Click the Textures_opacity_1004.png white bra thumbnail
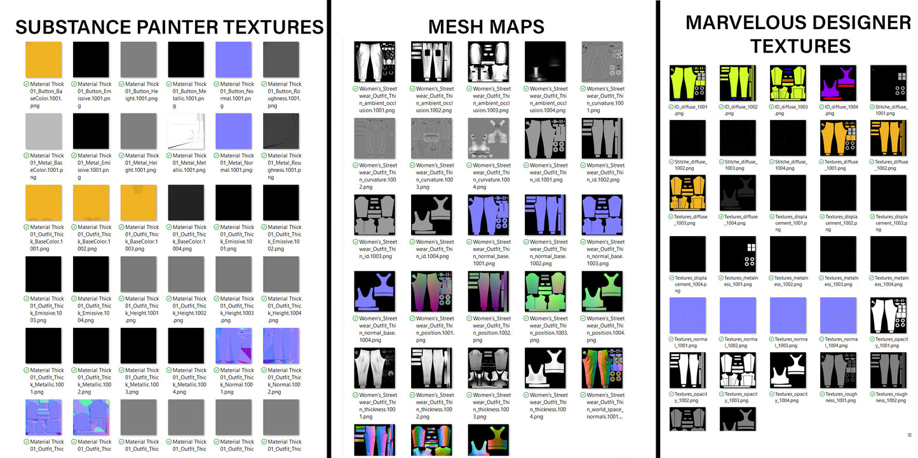Image resolution: width=918 pixels, height=458 pixels. coord(788,370)
